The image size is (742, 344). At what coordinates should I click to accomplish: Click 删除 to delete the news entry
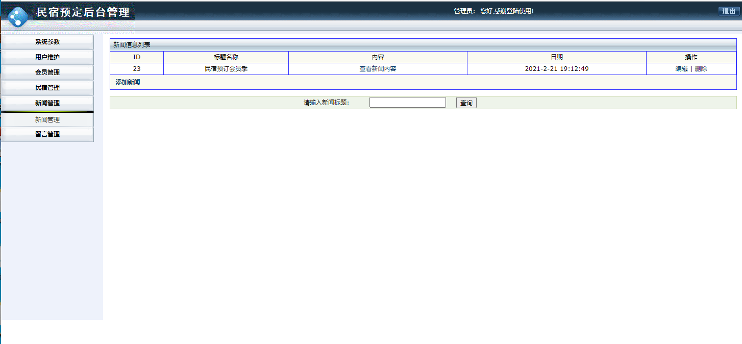702,68
